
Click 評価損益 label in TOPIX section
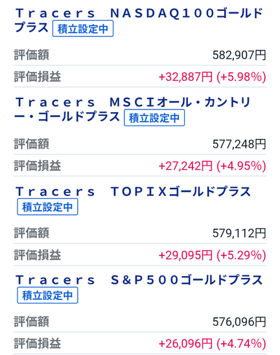[x=38, y=255]
